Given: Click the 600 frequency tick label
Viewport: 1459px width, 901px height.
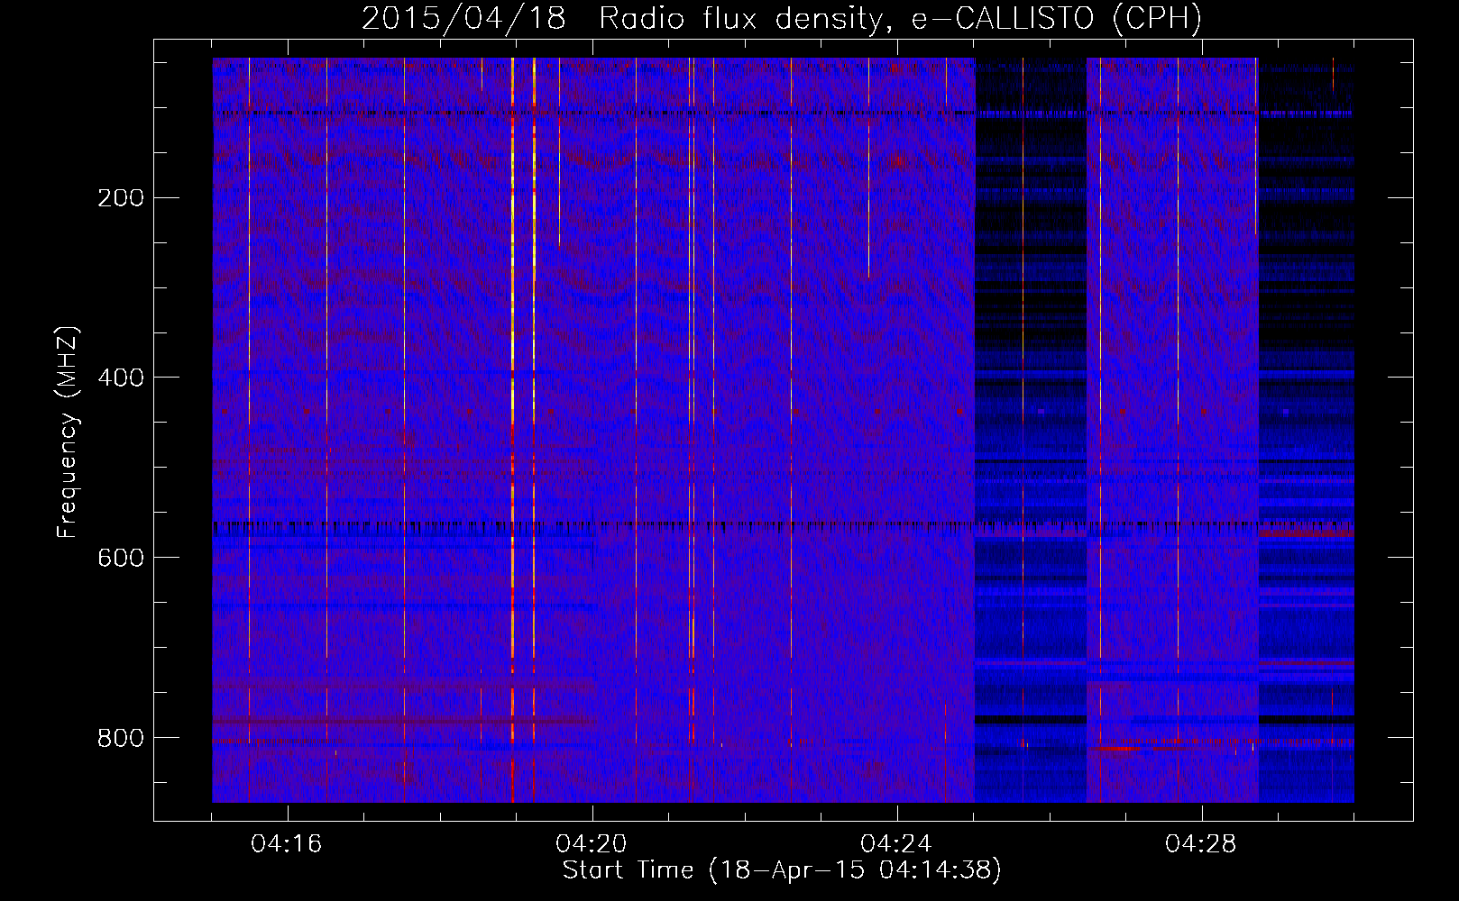Looking at the screenshot, I should pos(121,558).
